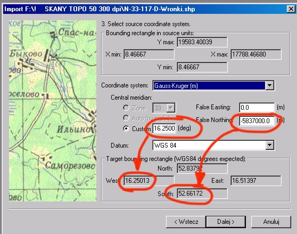
Task: Click the Y min value field
Action: pyautogui.click(x=202, y=67)
